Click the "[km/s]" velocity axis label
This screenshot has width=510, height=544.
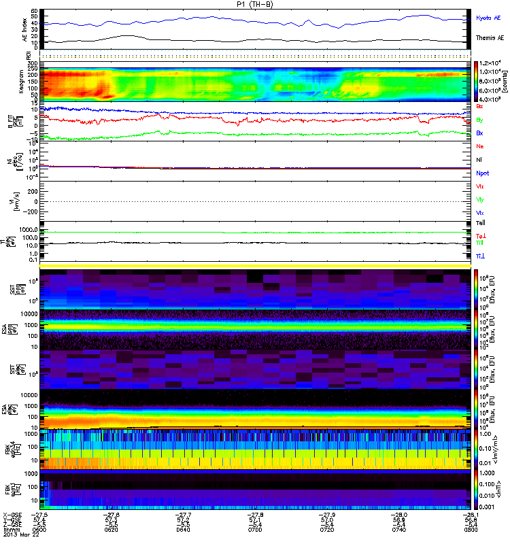16,201
